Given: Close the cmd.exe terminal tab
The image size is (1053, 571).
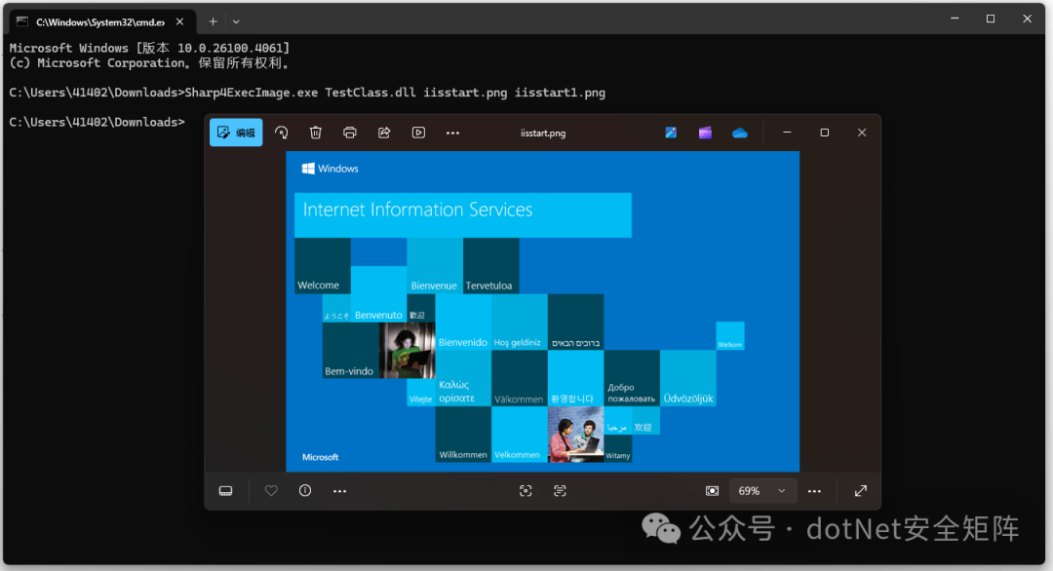Looking at the screenshot, I should pos(180,21).
